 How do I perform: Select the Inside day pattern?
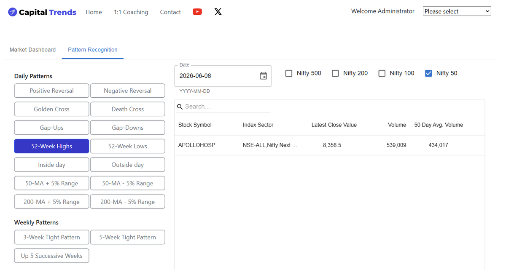(51, 165)
